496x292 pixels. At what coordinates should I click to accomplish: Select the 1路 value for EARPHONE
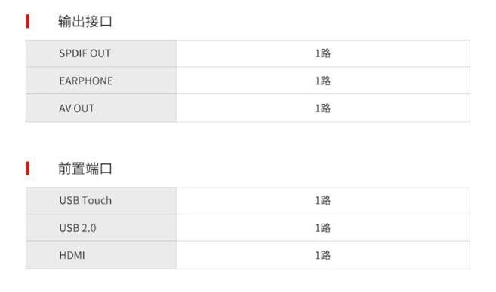322,81
